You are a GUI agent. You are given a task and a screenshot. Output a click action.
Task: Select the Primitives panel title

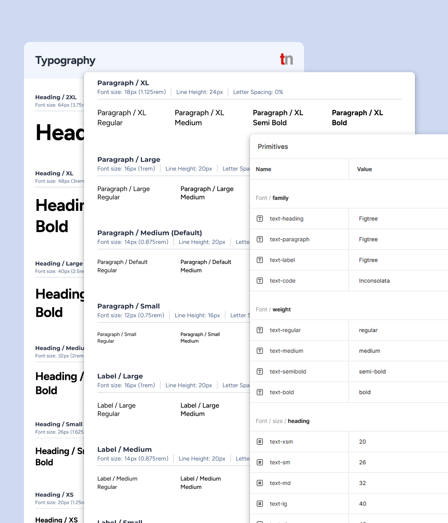coord(273,147)
